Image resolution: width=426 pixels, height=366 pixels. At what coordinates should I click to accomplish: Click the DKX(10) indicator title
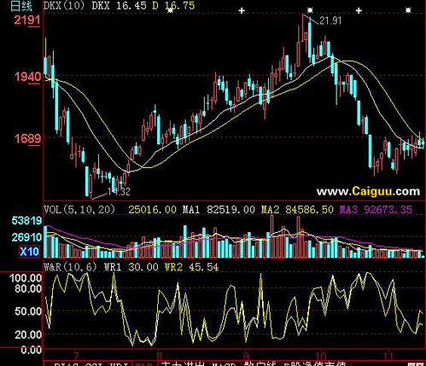pyautogui.click(x=64, y=6)
